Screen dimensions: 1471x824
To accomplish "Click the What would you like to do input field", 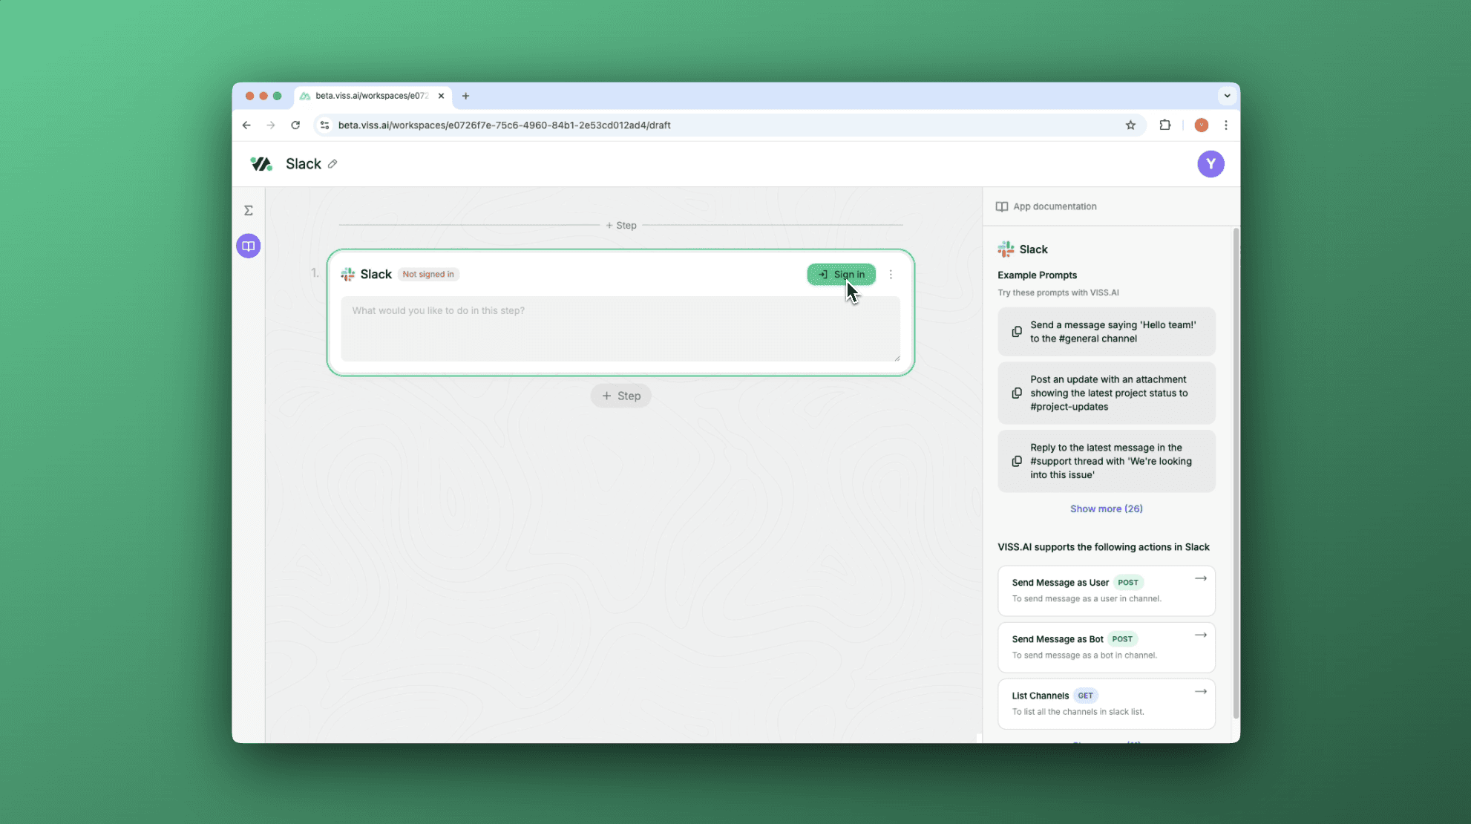I will (x=620, y=327).
